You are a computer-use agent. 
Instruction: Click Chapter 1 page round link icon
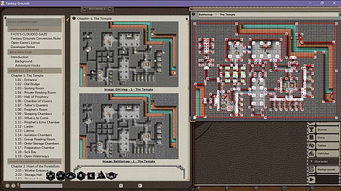pyautogui.click(x=74, y=18)
